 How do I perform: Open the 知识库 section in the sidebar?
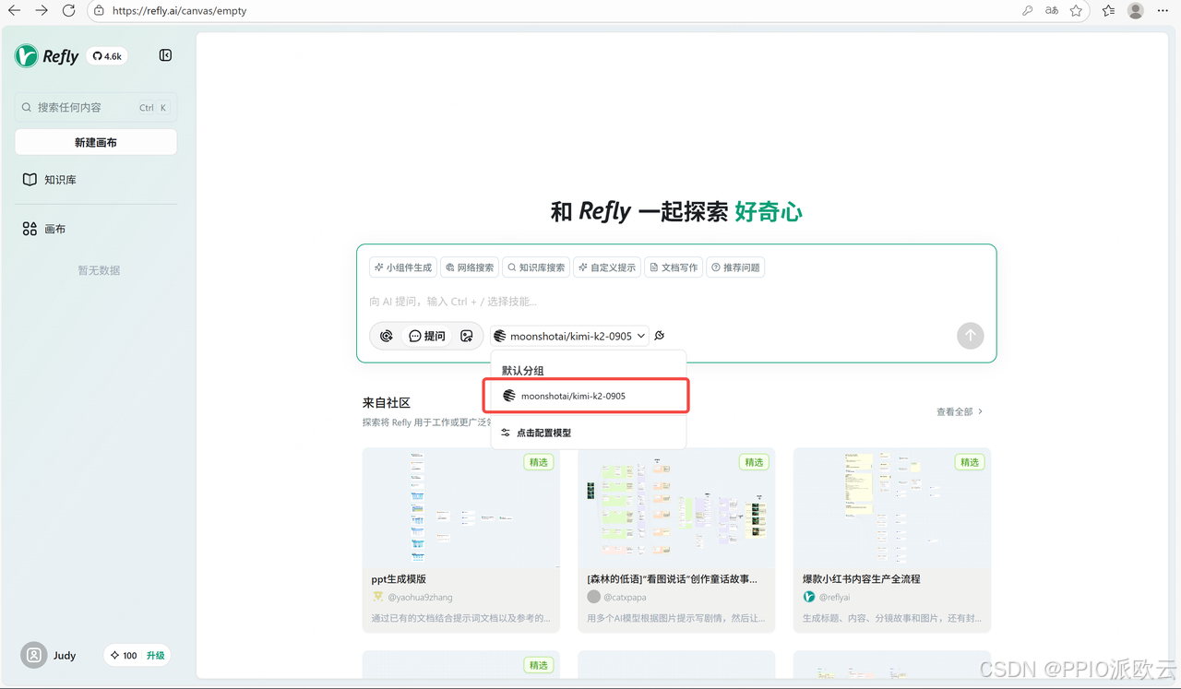click(96, 180)
